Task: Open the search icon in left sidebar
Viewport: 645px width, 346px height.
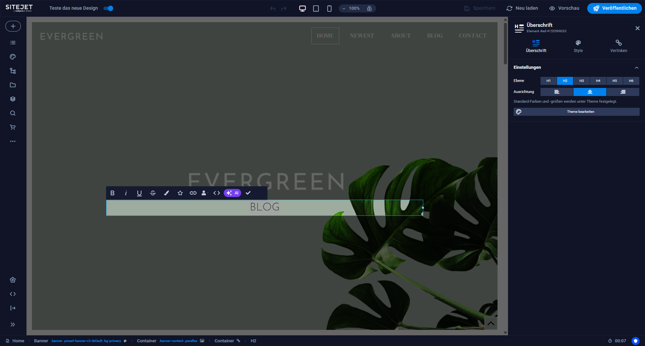Action: [13, 113]
